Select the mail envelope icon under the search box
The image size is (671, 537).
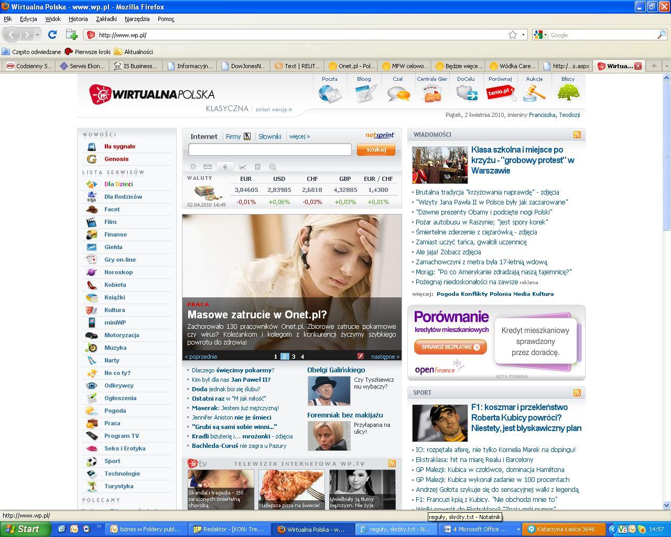[208, 167]
